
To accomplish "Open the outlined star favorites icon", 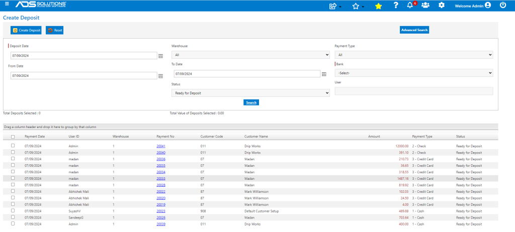I will coord(356,6).
